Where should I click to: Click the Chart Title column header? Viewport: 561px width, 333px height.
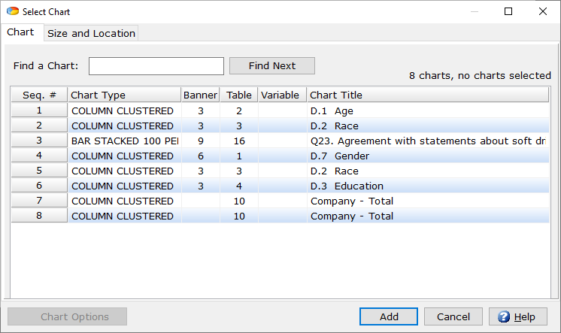428,95
